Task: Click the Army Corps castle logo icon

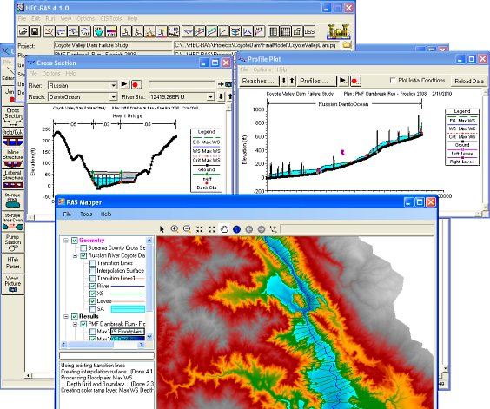Action: 339,31
